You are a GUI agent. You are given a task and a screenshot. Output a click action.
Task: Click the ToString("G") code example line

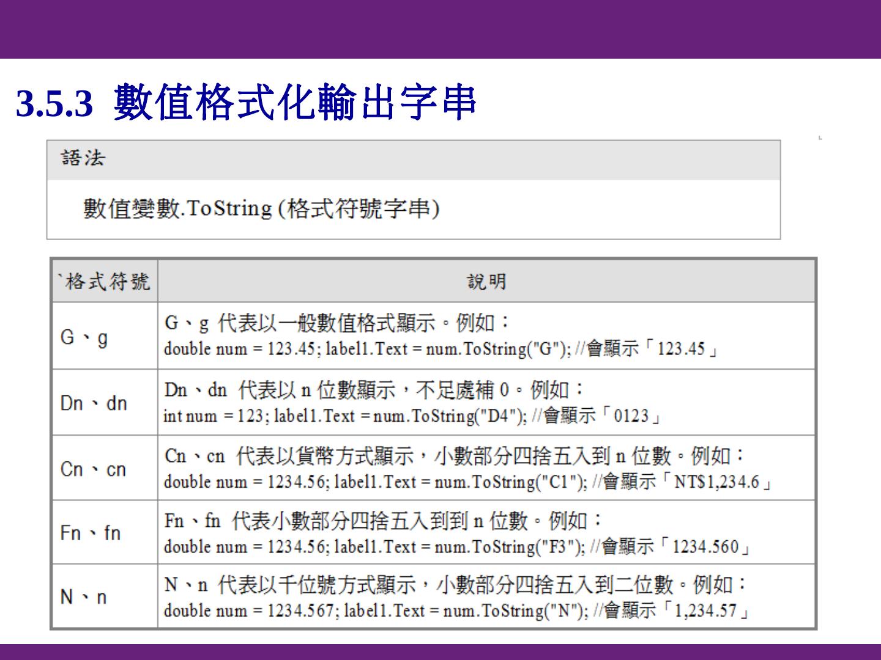(x=441, y=350)
